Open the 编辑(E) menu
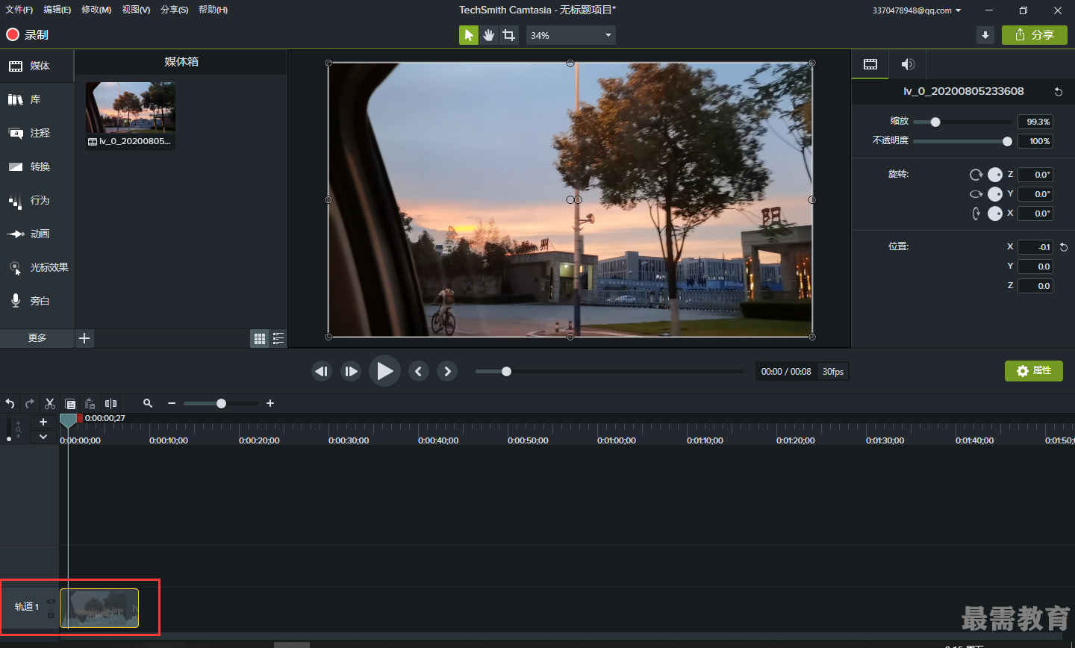 57,10
